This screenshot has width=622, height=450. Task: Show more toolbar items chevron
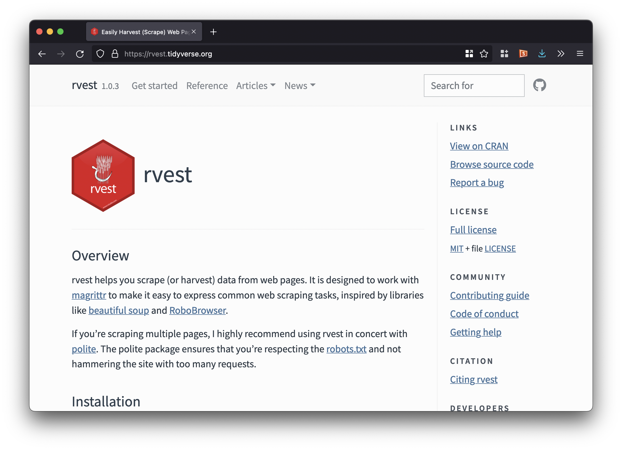(561, 54)
